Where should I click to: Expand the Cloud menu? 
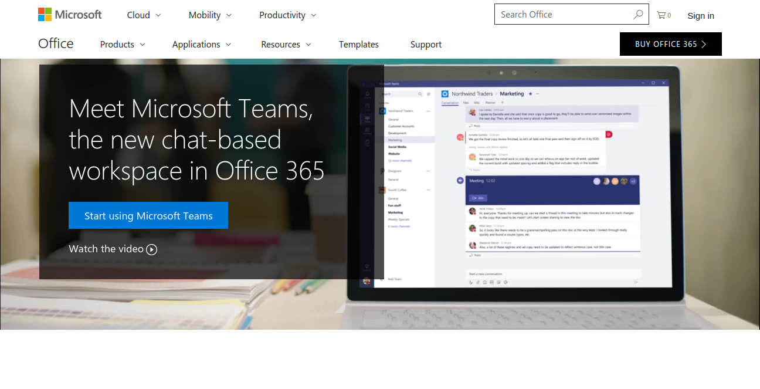pyautogui.click(x=144, y=15)
